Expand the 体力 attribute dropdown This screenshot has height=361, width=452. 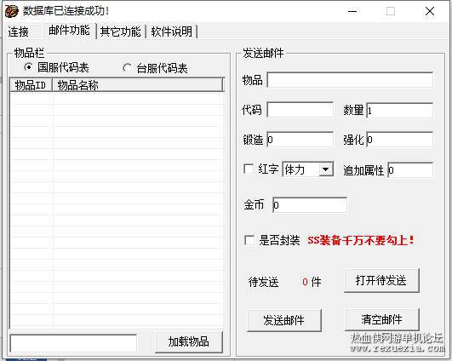tap(326, 169)
